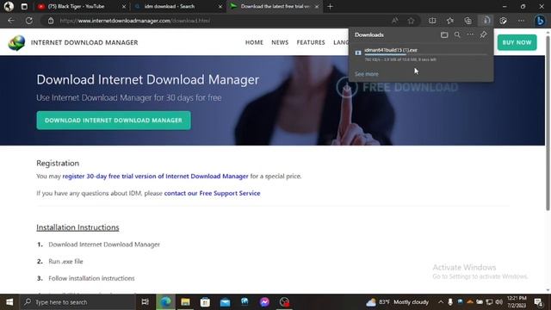This screenshot has height=310, width=551.
Task: Open Bing chat sidebar icon
Action: click(x=540, y=21)
